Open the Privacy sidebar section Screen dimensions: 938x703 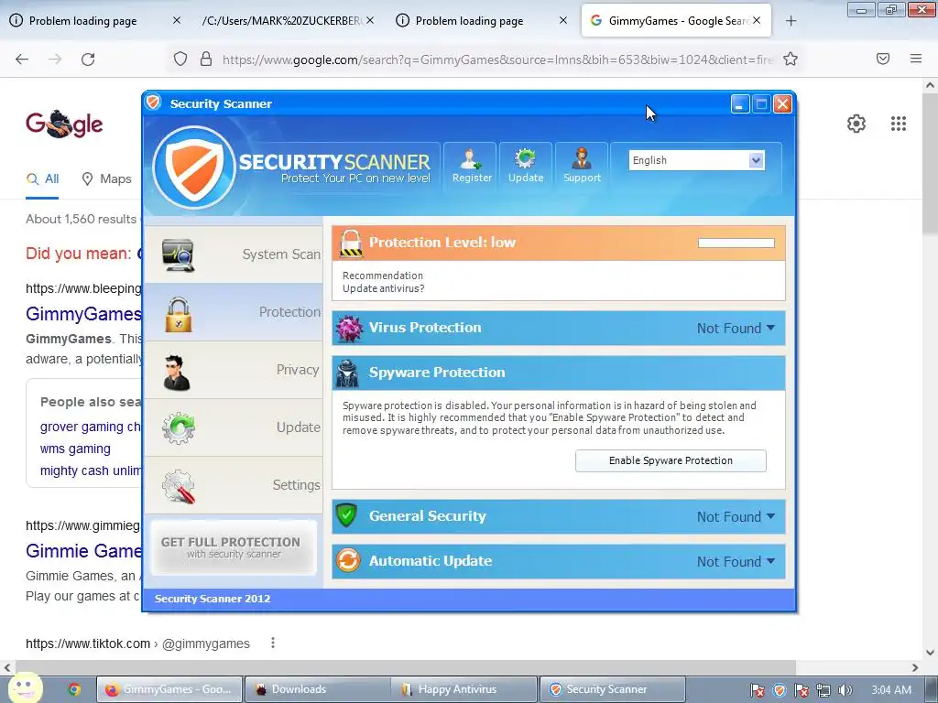[234, 370]
